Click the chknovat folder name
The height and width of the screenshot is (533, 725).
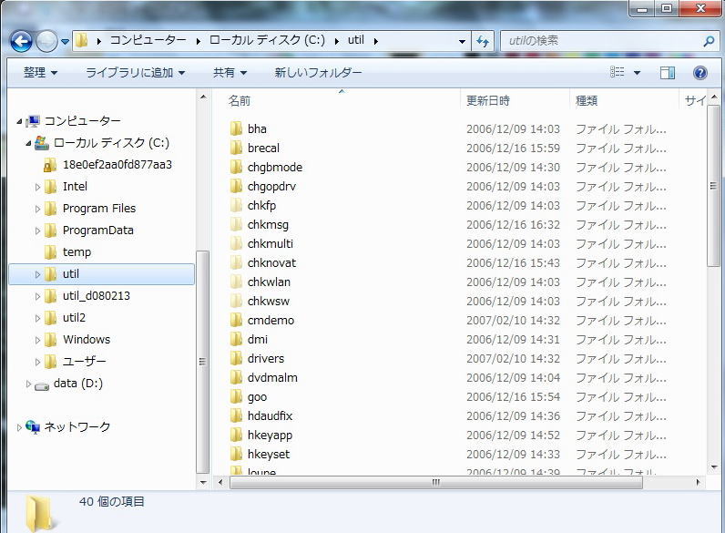click(271, 262)
